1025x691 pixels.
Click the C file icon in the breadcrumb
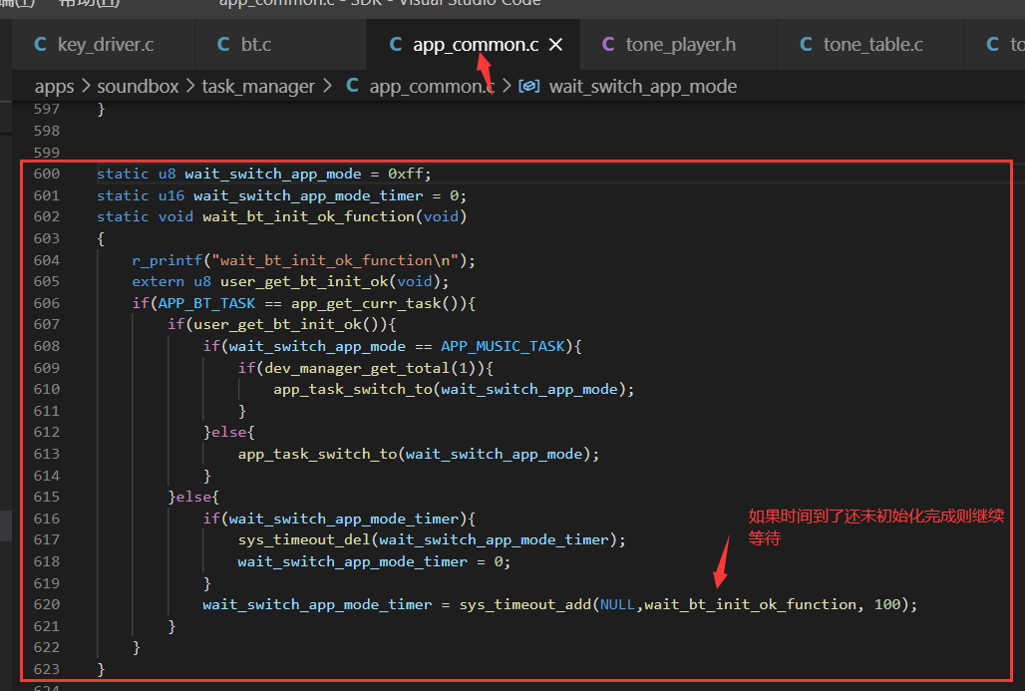(352, 86)
